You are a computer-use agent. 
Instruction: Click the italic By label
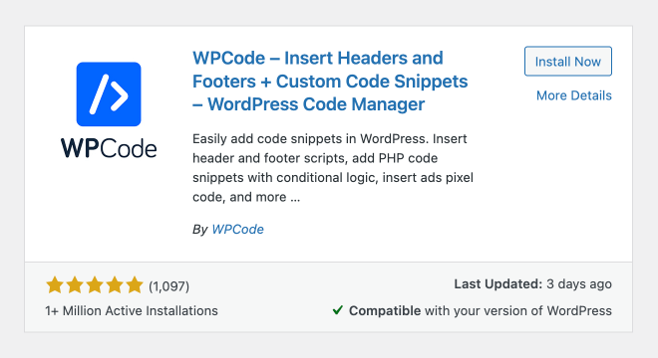pyautogui.click(x=199, y=230)
